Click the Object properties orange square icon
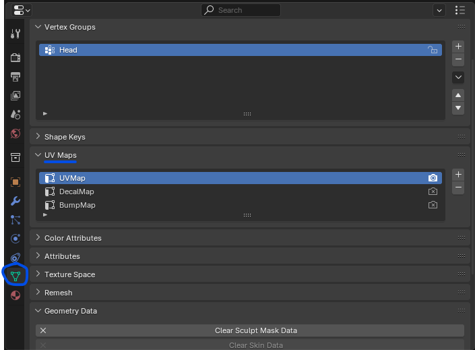The width and height of the screenshot is (475, 350). point(15,182)
